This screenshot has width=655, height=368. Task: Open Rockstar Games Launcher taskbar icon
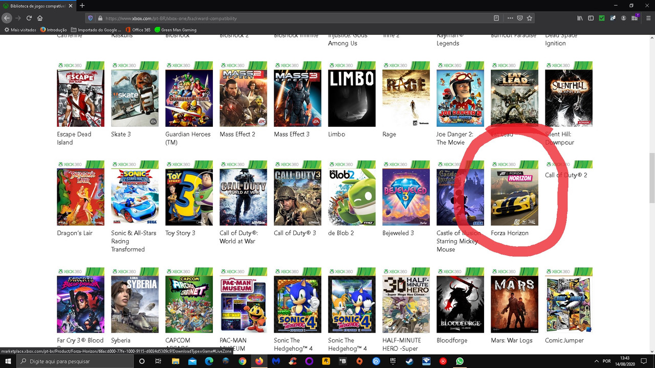[x=326, y=361]
